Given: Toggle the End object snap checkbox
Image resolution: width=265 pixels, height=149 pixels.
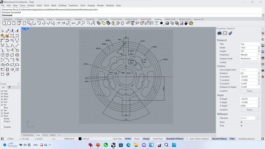Looking at the screenshot, I should coord(2,91).
